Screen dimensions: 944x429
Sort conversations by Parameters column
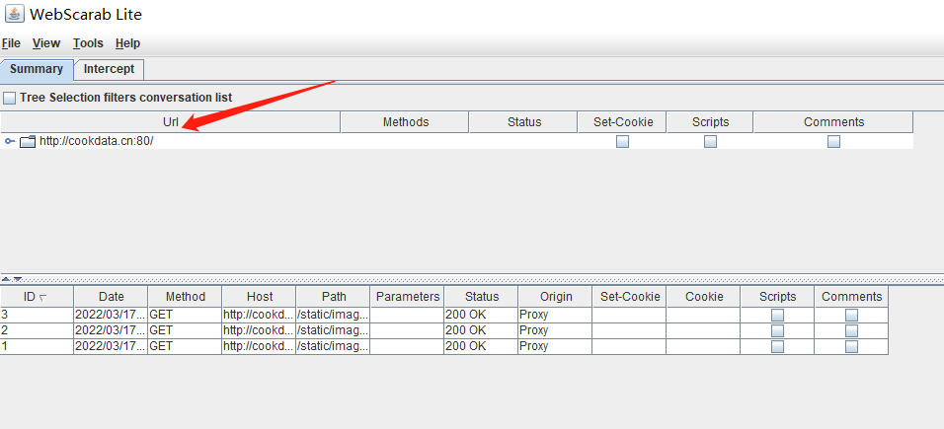(x=407, y=297)
